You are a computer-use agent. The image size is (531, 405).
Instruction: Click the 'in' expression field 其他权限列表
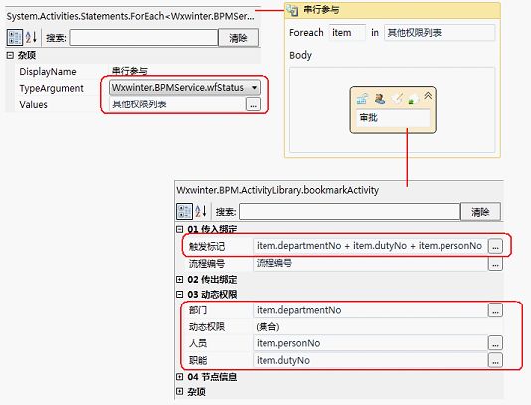click(440, 33)
